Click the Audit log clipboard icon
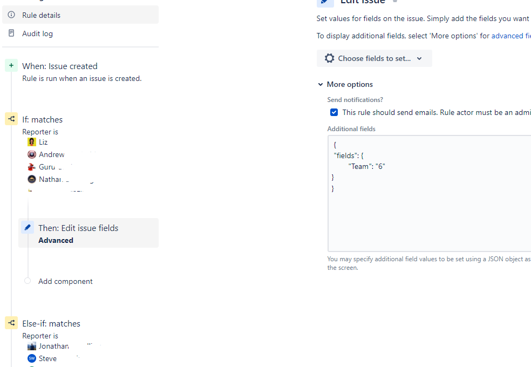This screenshot has height=367, width=531. click(11, 33)
